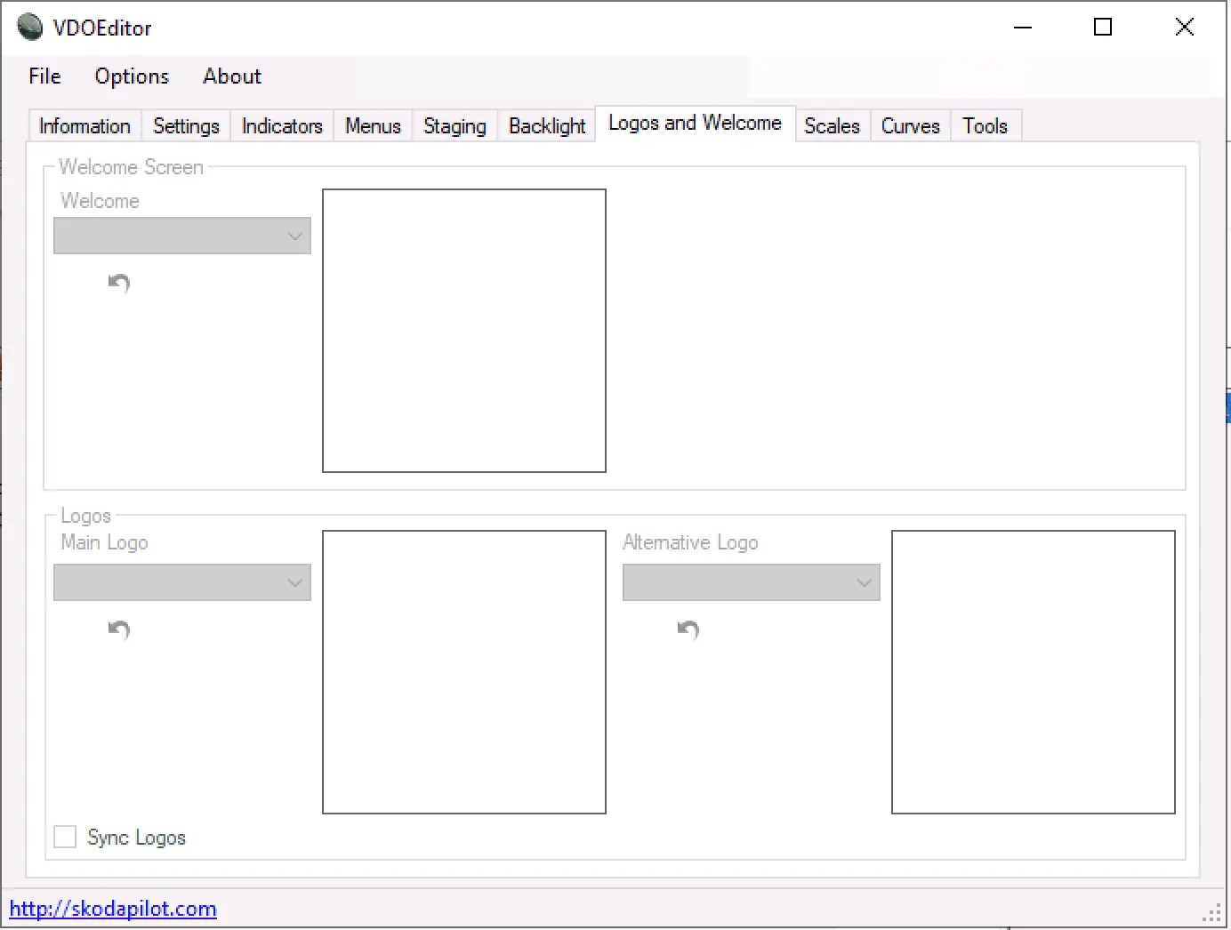Open the Alternative Logo dropdown
This screenshot has width=1231, height=930.
pos(752,583)
